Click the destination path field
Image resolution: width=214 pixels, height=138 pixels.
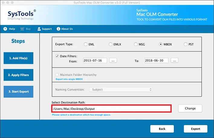[x=112, y=109]
